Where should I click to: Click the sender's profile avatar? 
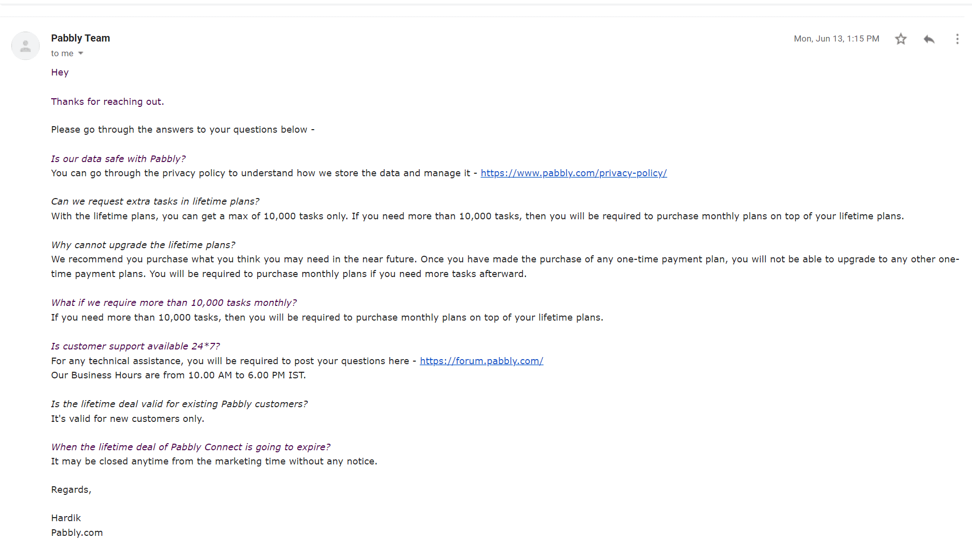pyautogui.click(x=25, y=46)
